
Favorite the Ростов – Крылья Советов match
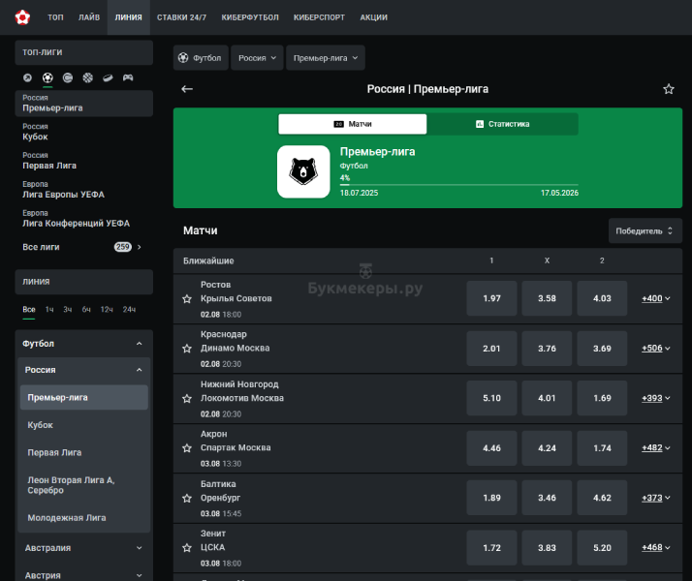187,299
